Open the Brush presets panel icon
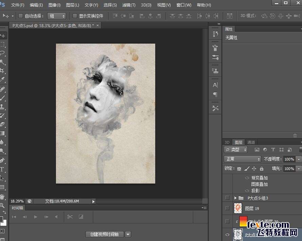Viewport: 302px width, 241px height. [215, 47]
